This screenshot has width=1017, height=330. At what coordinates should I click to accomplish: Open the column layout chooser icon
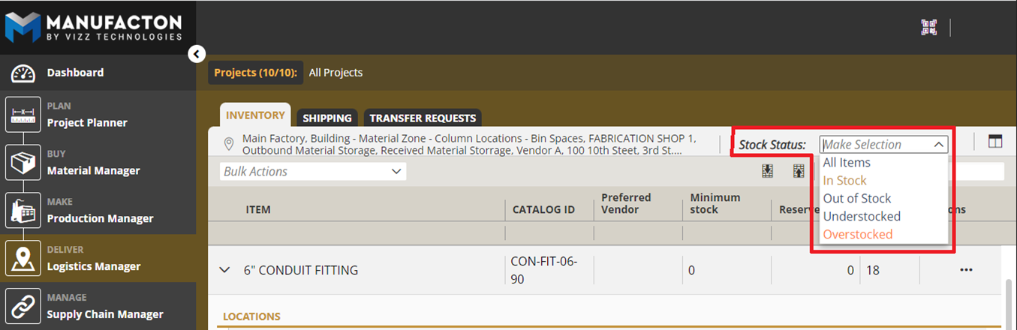[x=995, y=142]
